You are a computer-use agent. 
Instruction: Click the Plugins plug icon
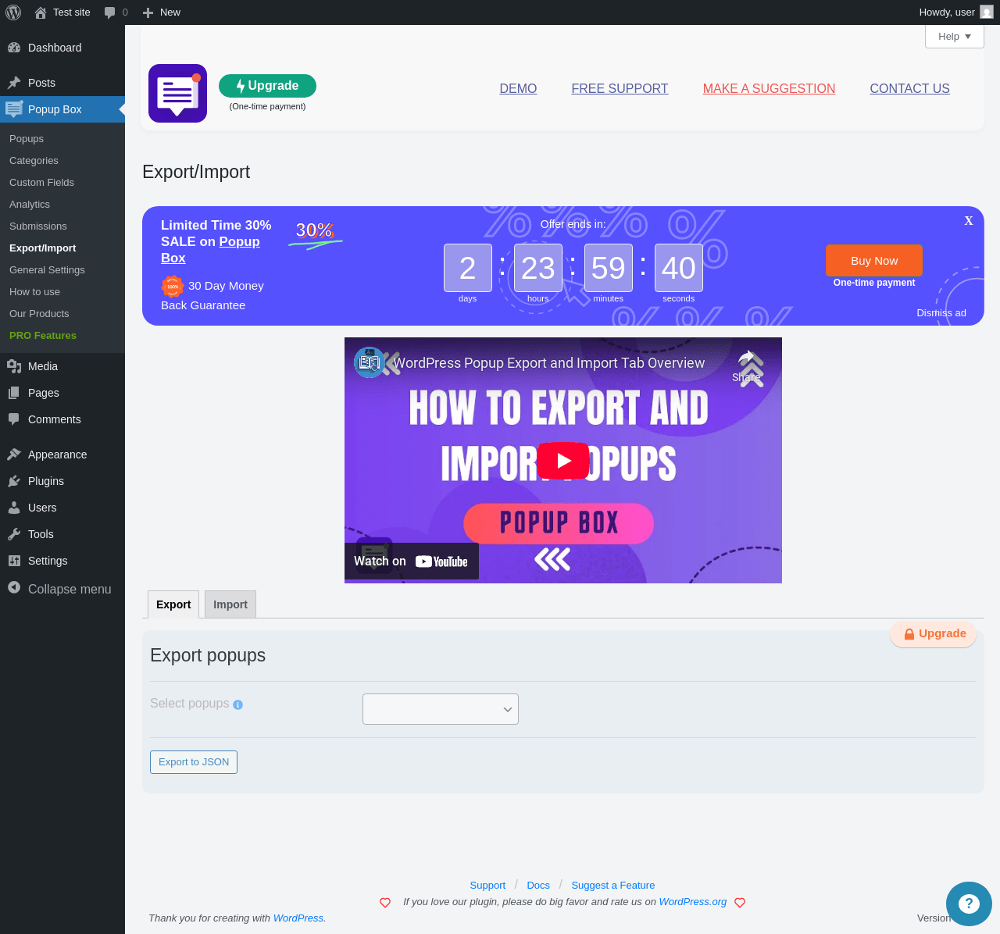(14, 481)
